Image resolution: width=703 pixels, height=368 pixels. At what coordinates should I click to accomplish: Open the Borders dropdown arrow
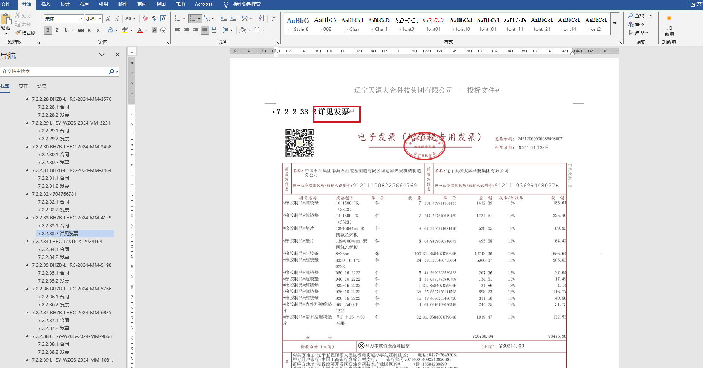click(x=264, y=30)
